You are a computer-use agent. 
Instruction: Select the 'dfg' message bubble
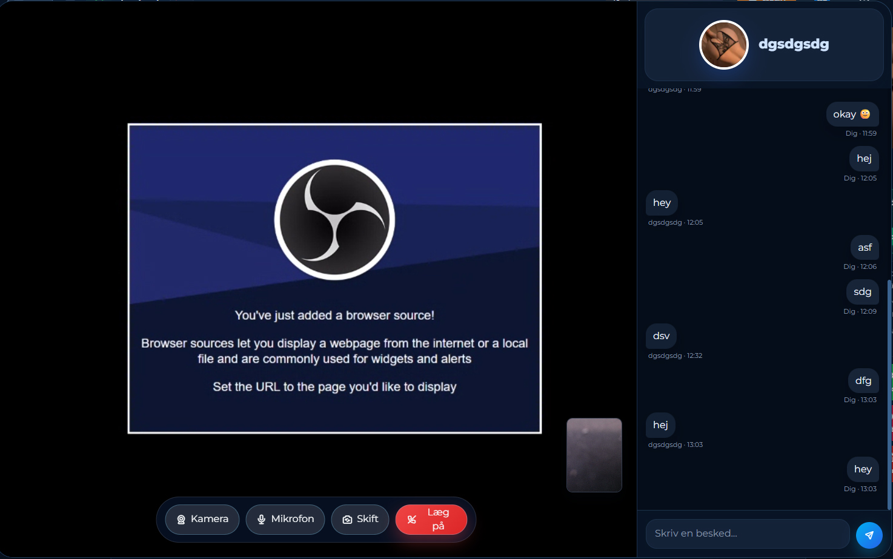point(863,381)
